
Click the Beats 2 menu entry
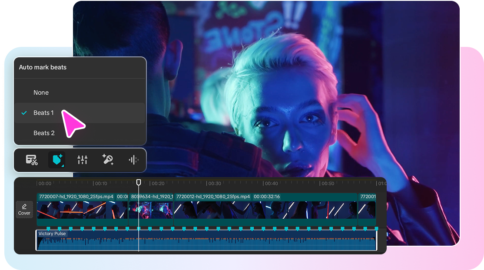44,133
